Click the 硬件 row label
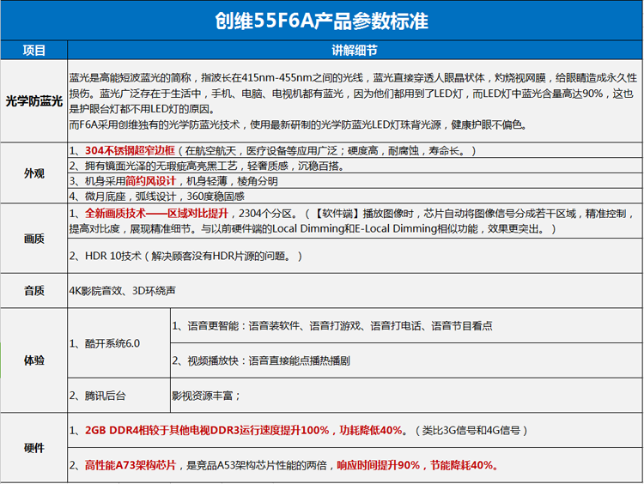This screenshot has height=484, width=644. [x=34, y=448]
